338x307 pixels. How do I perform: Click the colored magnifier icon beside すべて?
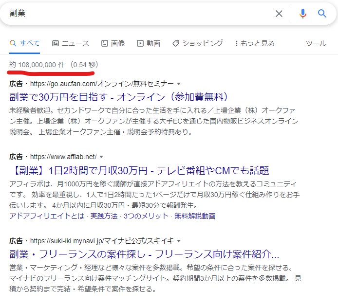13,43
